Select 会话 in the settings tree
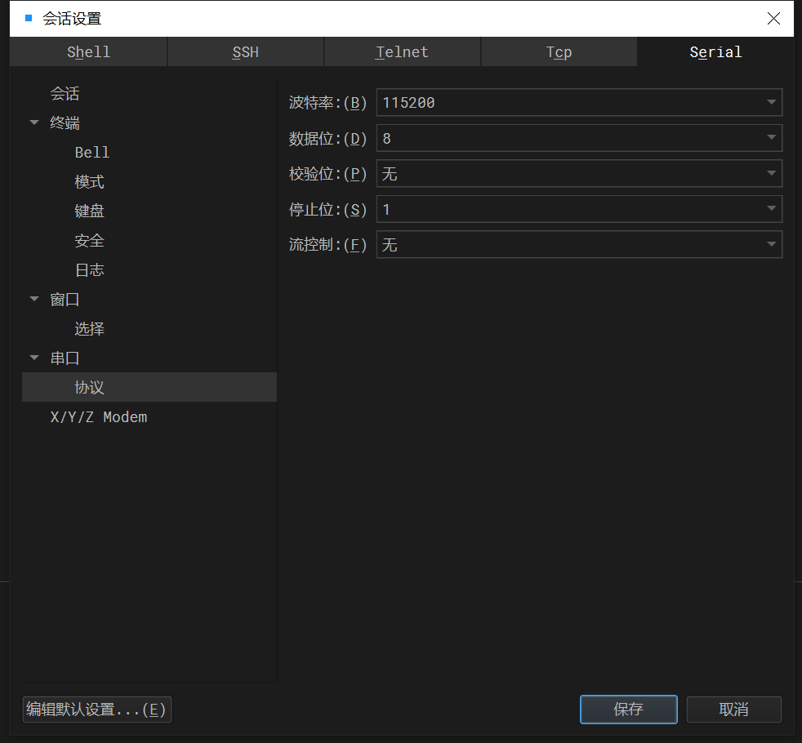The image size is (802, 743). (65, 94)
